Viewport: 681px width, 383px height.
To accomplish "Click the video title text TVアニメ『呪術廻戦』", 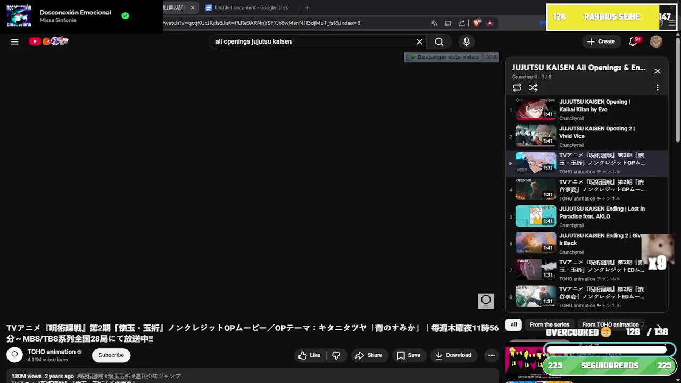I will click(x=253, y=334).
